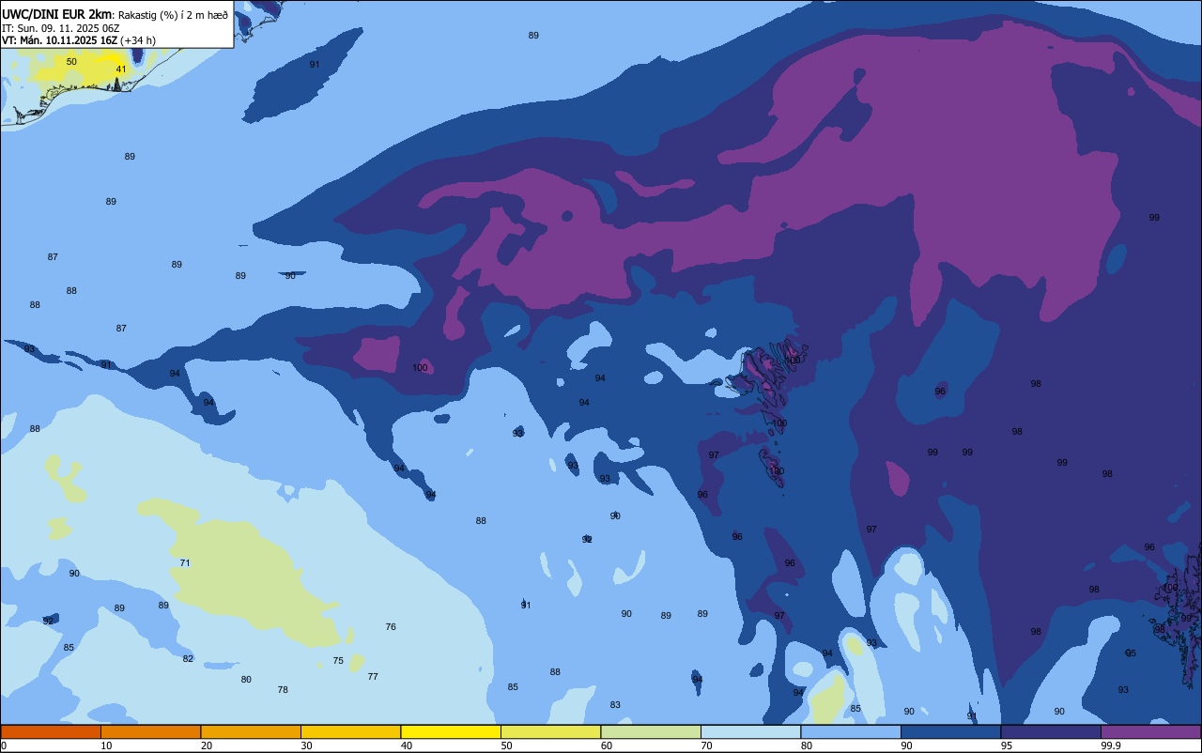This screenshot has width=1202, height=753.
Task: Click the purple legend segment above 99.9
Action: pyautogui.click(x=1150, y=731)
